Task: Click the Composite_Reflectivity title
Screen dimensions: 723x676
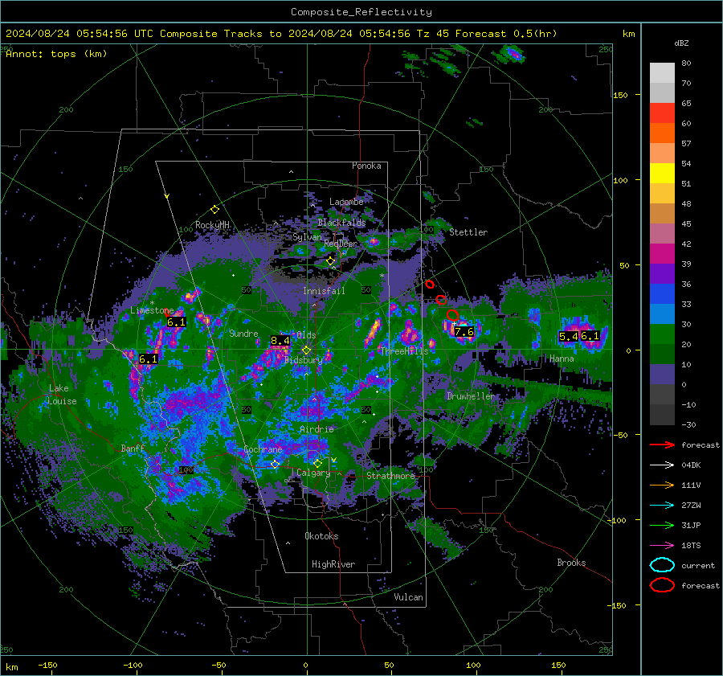Action: pyautogui.click(x=361, y=12)
